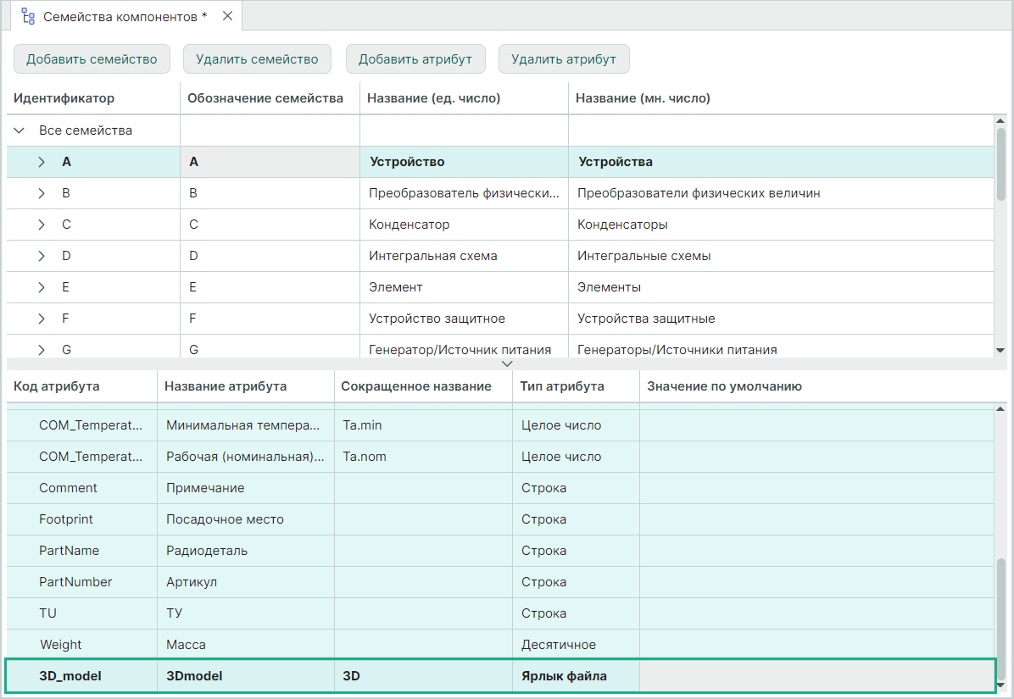Close the Семейства компонентов tab
This screenshot has width=1014, height=699.
[227, 16]
